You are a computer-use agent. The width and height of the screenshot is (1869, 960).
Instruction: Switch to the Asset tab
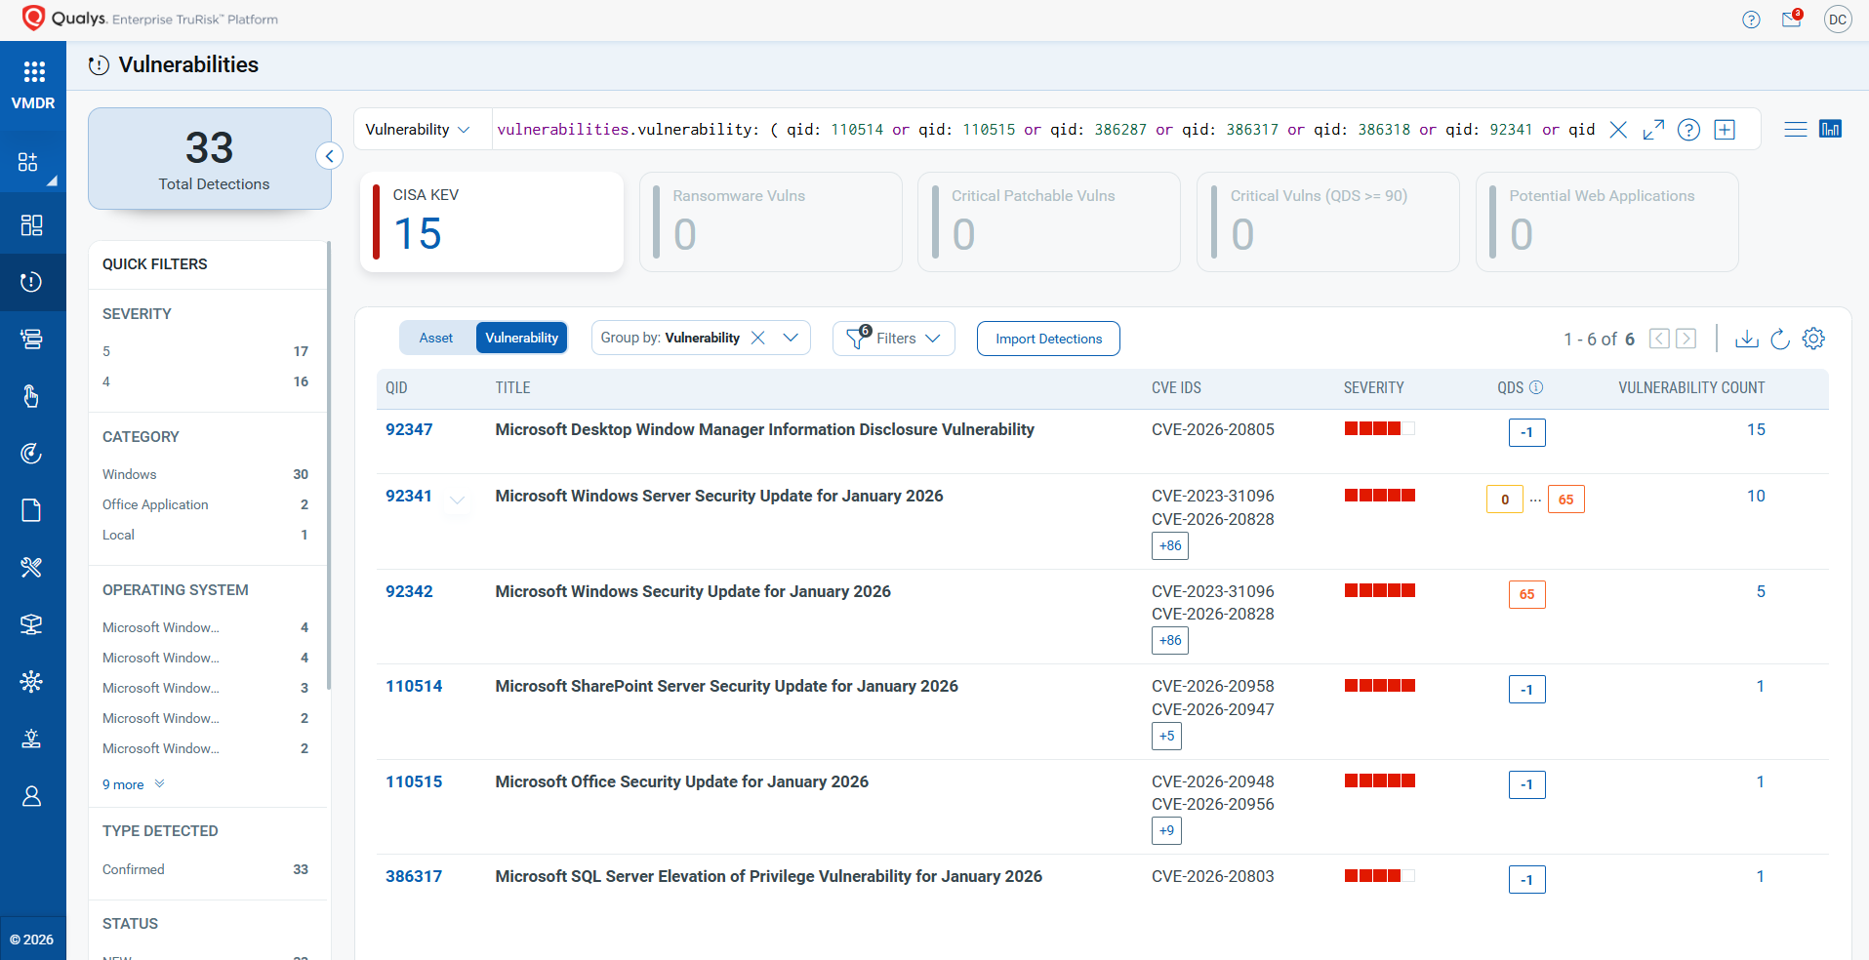coord(435,338)
